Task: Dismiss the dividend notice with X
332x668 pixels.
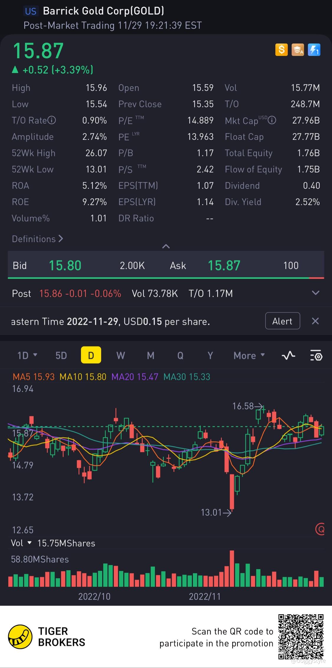Action: click(x=315, y=321)
